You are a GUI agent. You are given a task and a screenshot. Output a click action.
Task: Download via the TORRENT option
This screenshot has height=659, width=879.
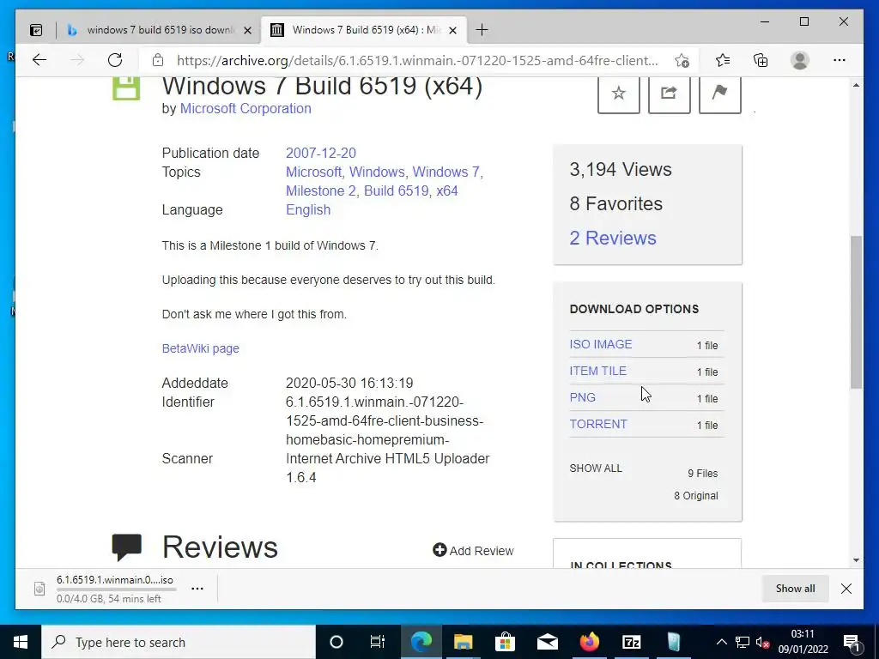pos(598,424)
